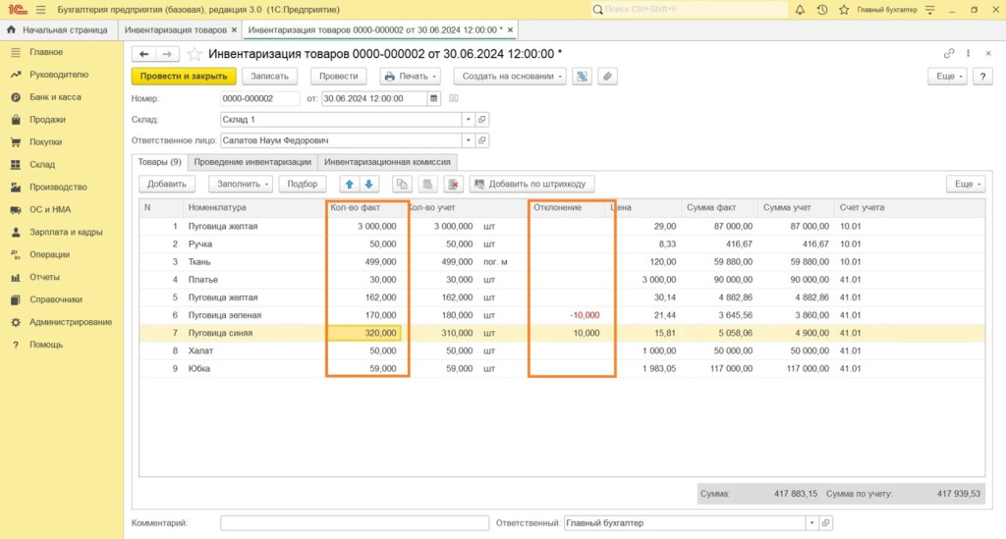
Task: Expand the Ответственное лицо dropdown arrow
Action: 469,140
